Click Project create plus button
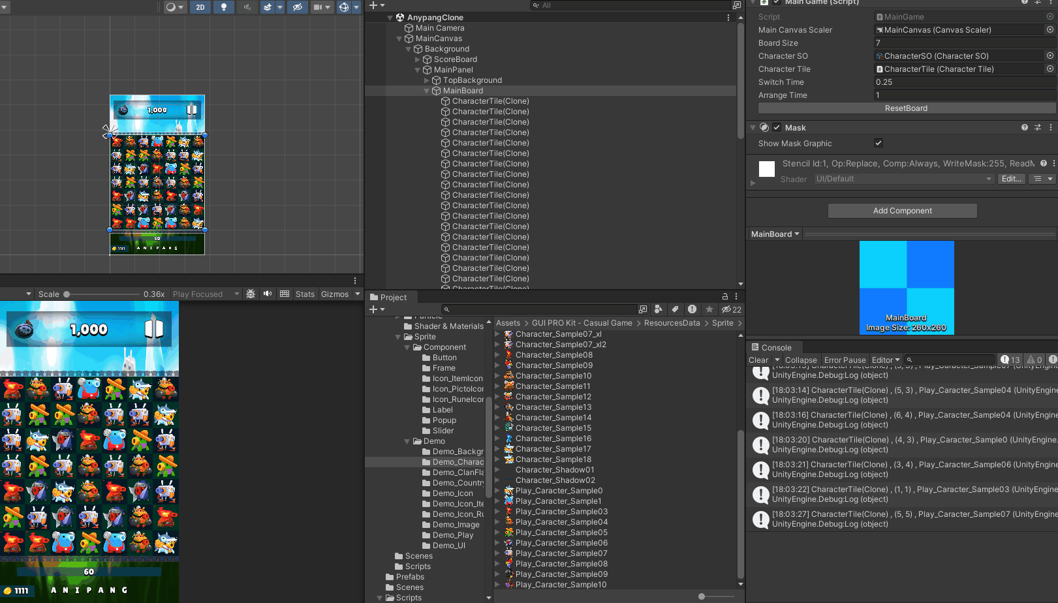Viewport: 1058px width, 603px height. coord(373,309)
